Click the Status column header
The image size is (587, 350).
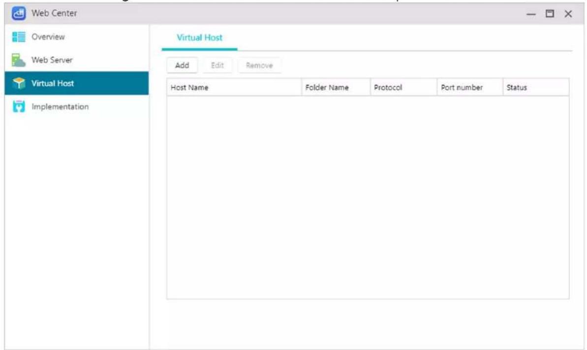536,87
